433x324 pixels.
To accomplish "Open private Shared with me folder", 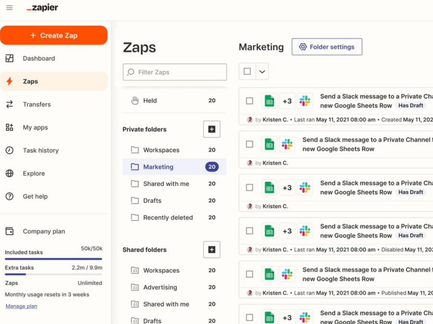I will [x=174, y=184].
